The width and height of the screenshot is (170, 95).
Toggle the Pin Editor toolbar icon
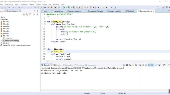pyautogui.click(x=115, y=7)
